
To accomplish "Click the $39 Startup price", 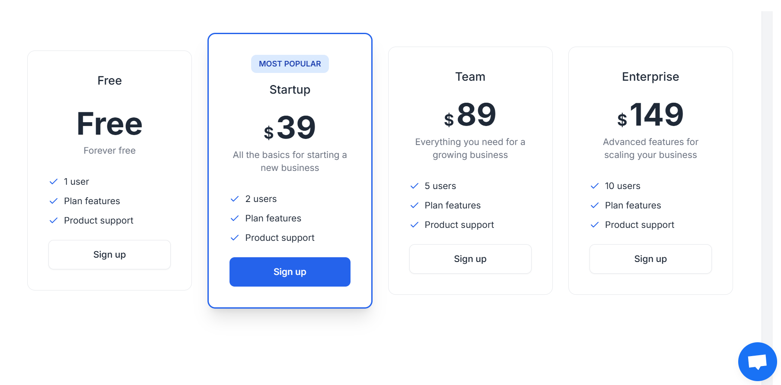I will (290, 126).
